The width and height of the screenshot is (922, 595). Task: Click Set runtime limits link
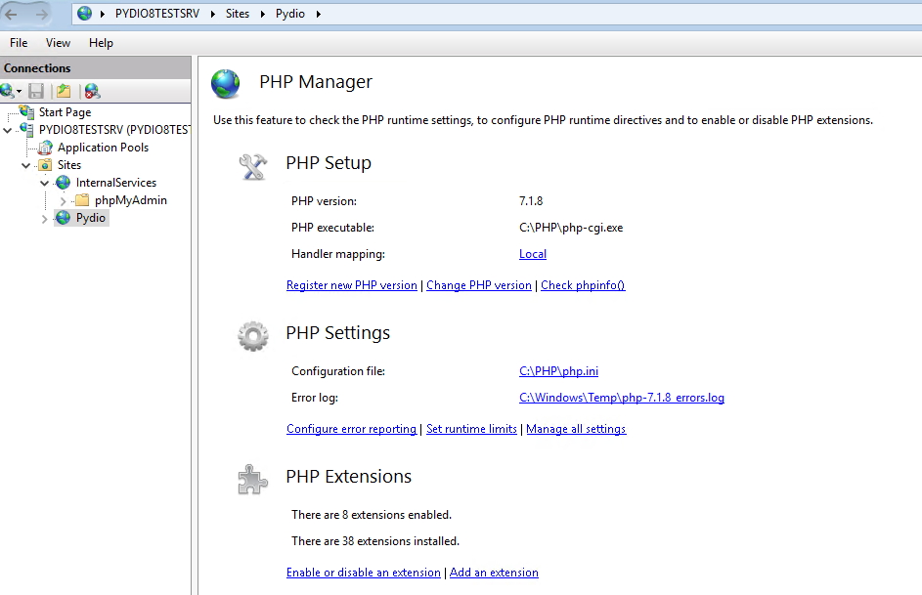(x=471, y=429)
